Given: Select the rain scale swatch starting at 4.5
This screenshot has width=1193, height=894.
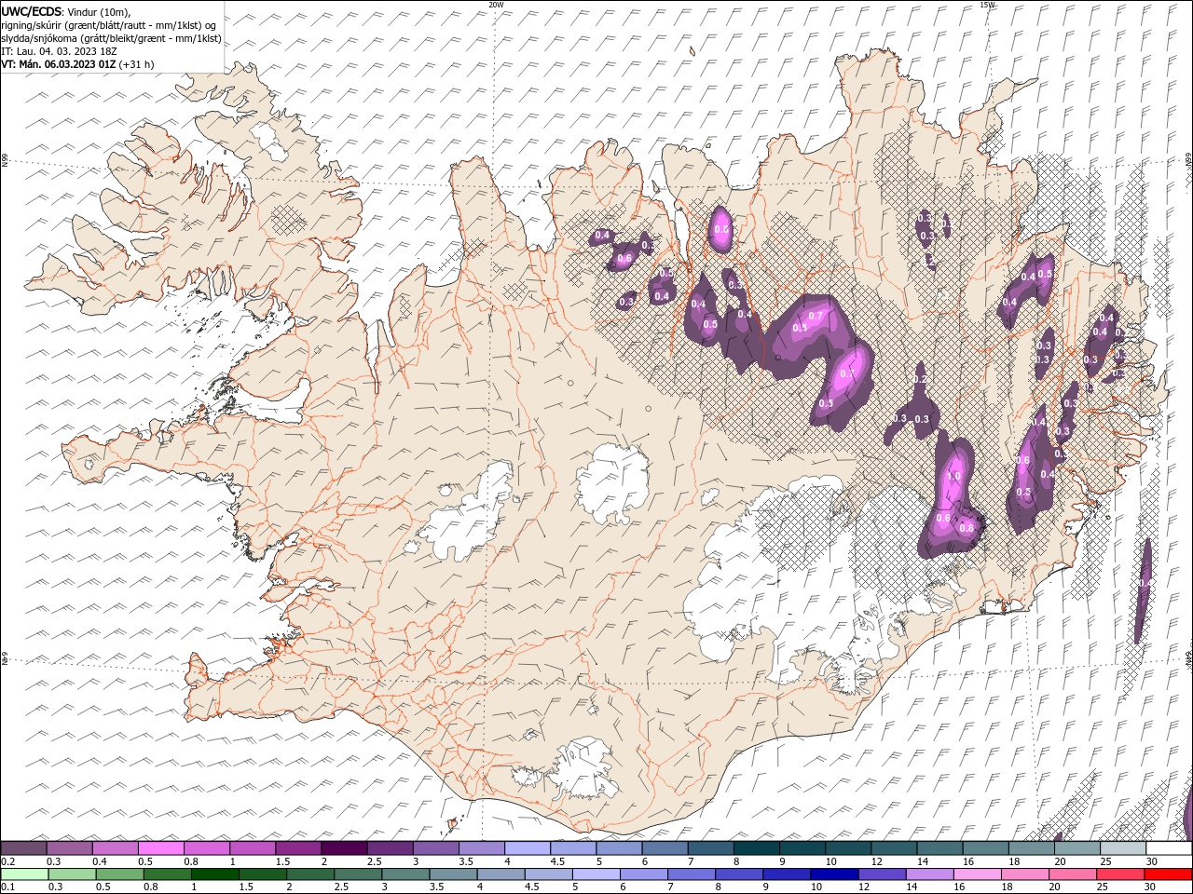Looking at the screenshot, I should [x=548, y=874].
